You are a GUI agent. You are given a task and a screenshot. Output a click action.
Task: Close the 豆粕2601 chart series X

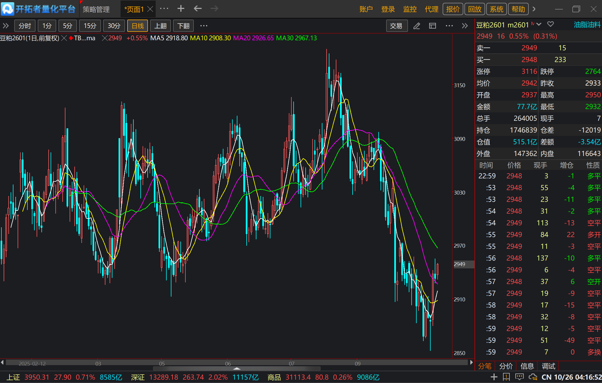pos(64,38)
